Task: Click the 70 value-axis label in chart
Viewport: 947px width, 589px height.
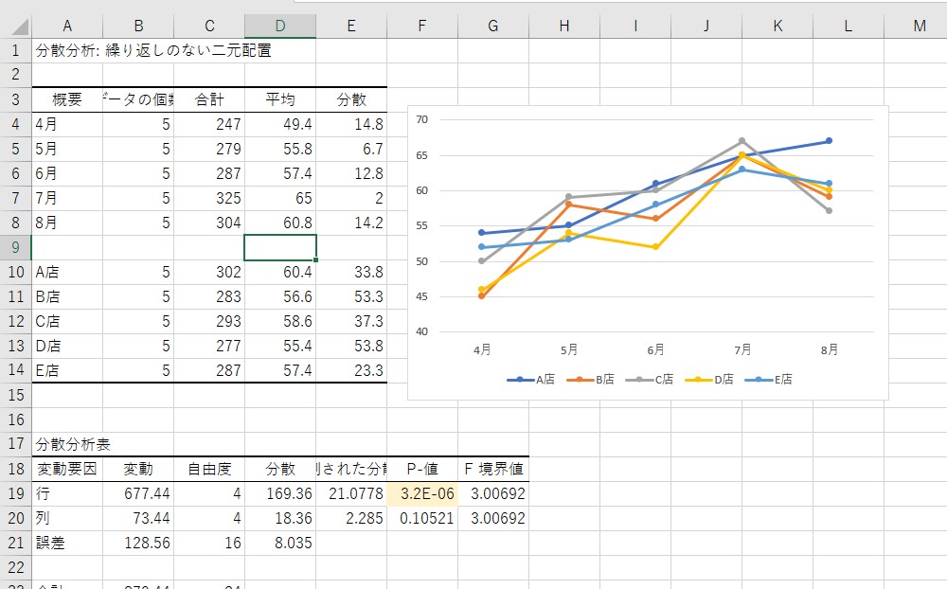Action: pyautogui.click(x=421, y=119)
